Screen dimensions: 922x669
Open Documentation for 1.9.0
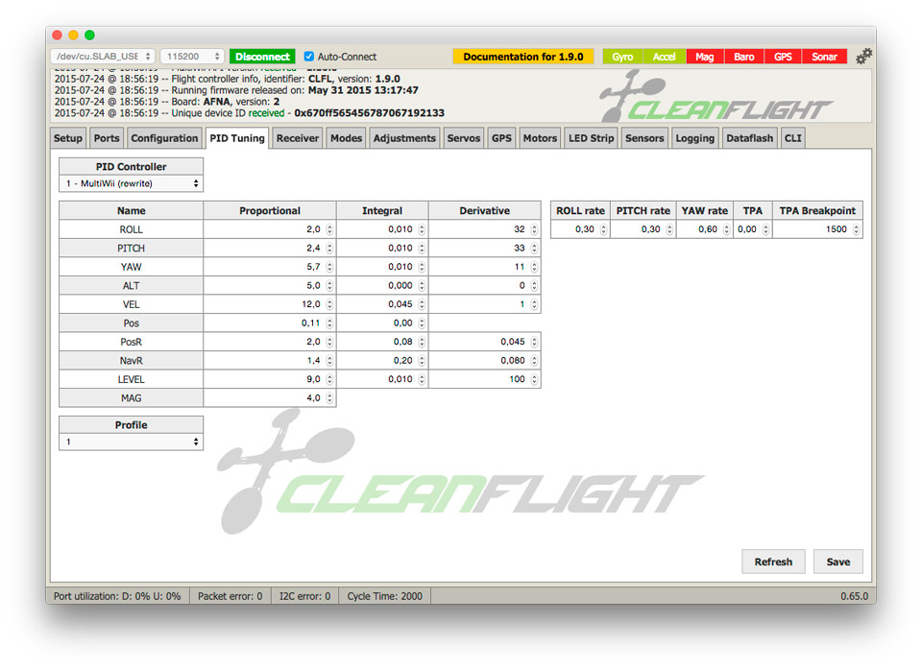pos(523,57)
